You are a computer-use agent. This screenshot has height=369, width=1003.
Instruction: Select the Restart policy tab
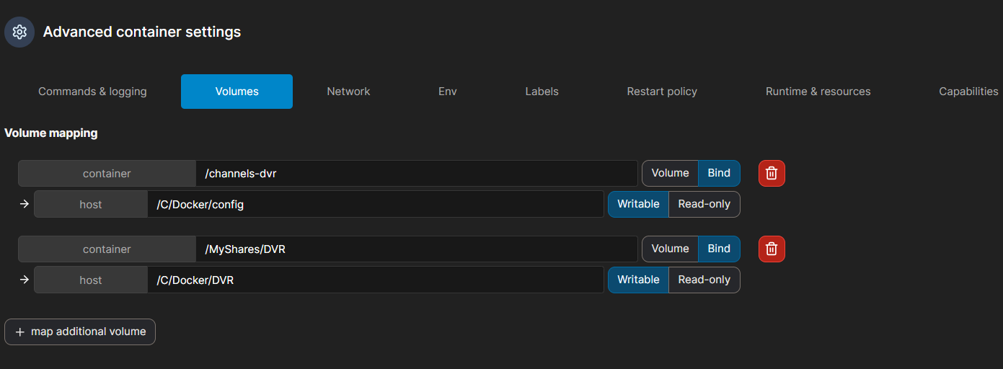pos(662,92)
